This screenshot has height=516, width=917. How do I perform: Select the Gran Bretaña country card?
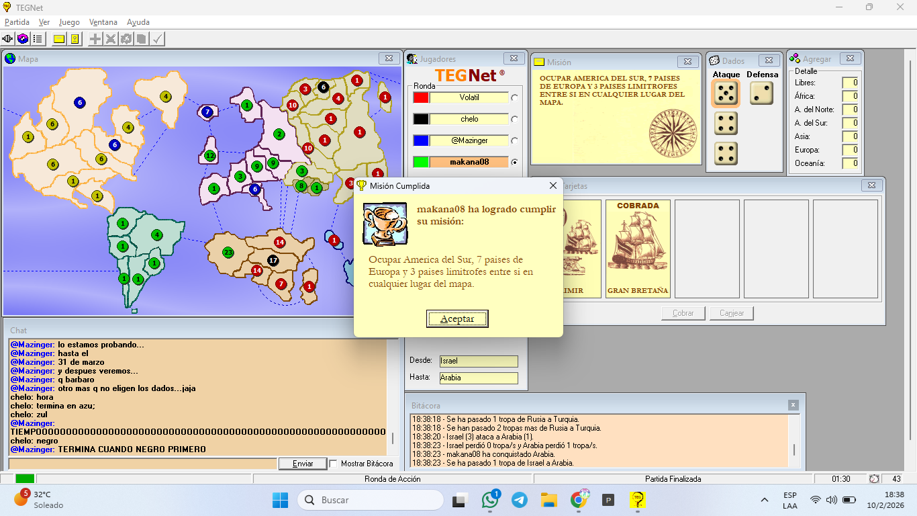coord(638,249)
